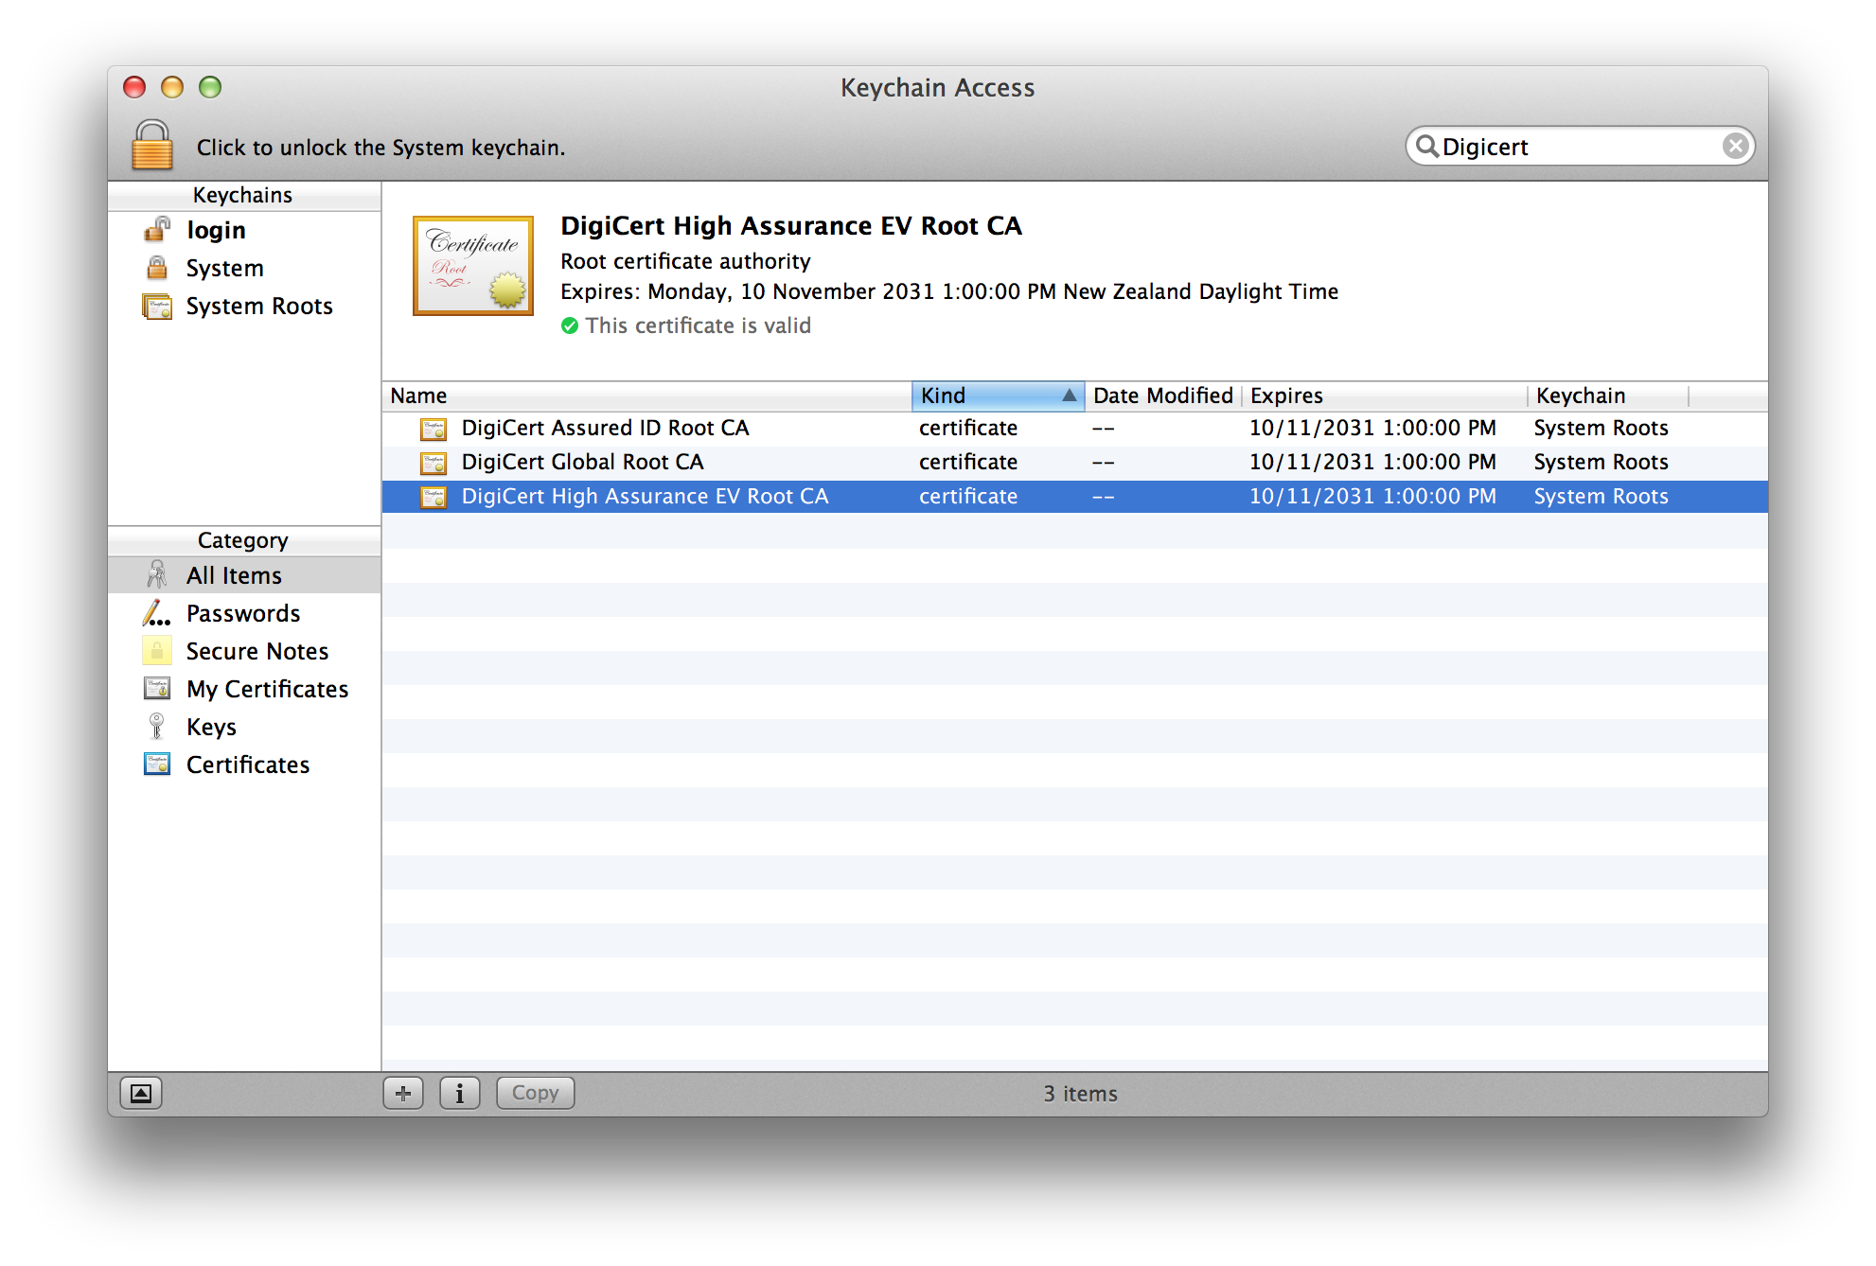1876x1266 pixels.
Task: Choose the Passwords category
Action: pyautogui.click(x=244, y=613)
